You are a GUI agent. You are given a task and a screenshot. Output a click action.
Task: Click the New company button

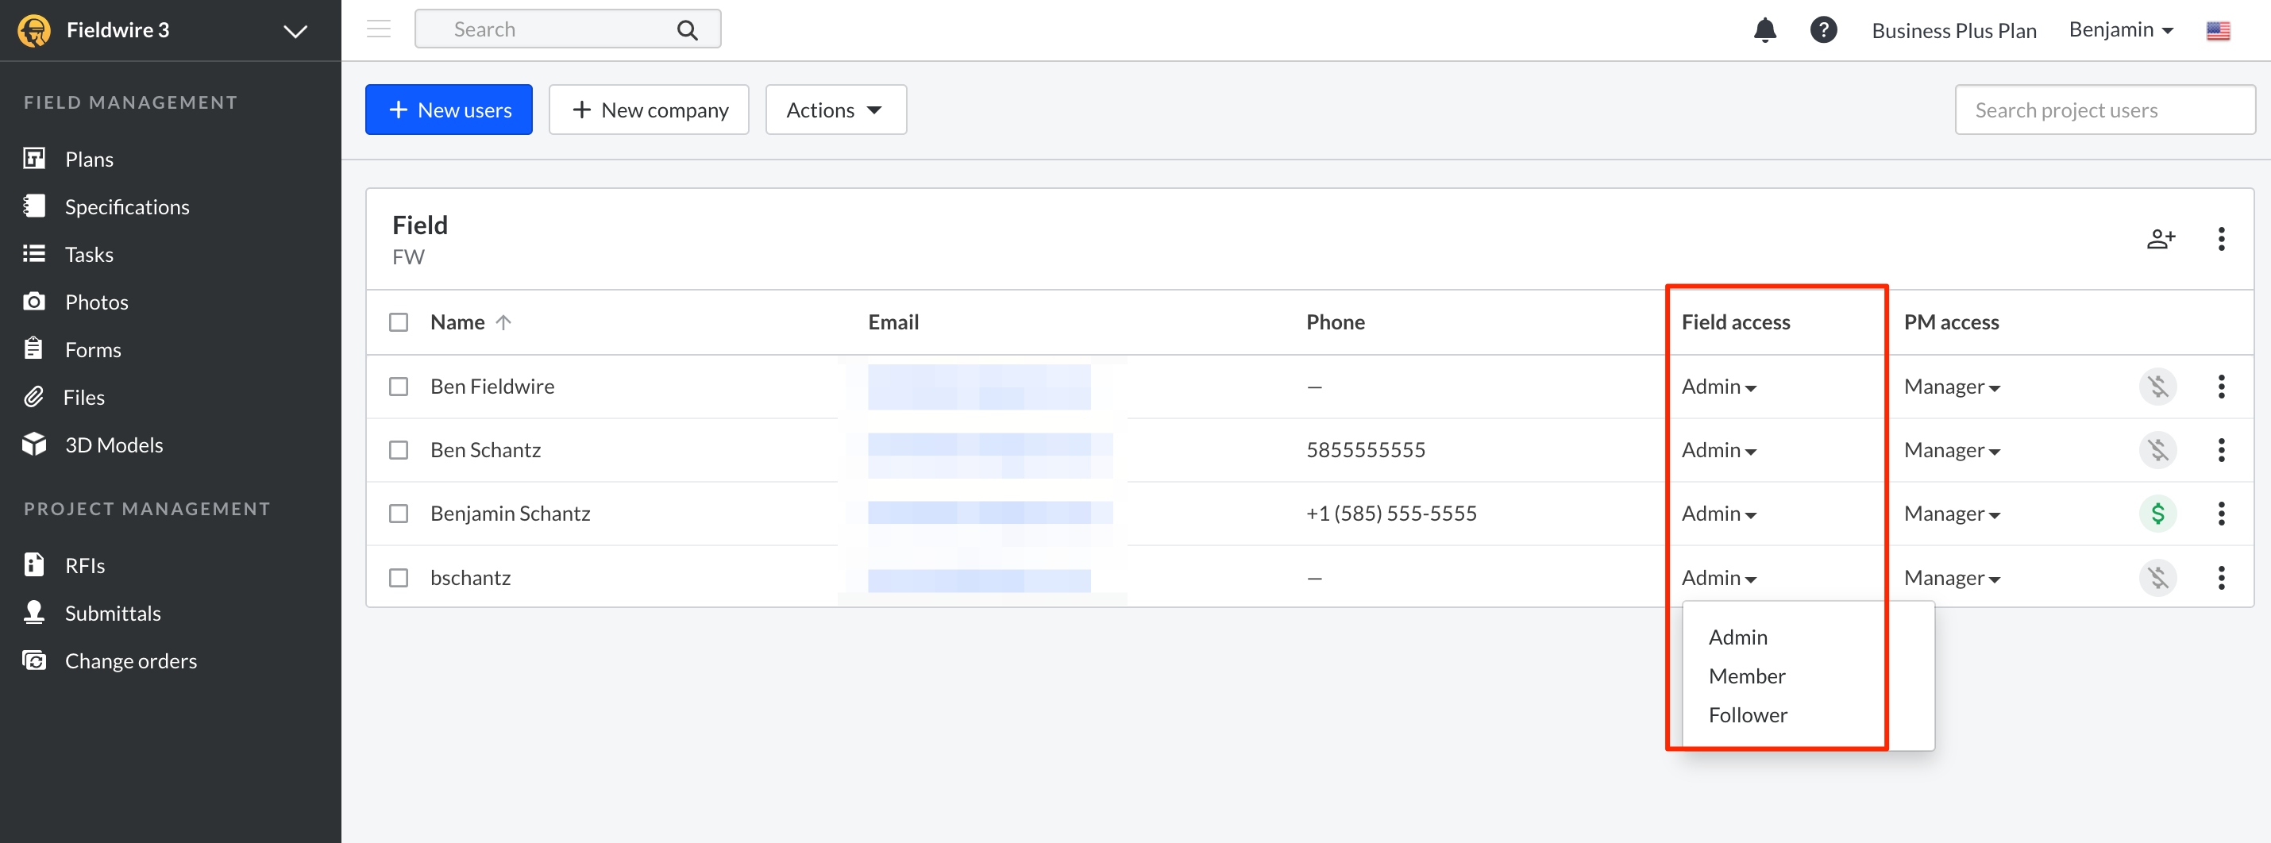click(x=648, y=110)
